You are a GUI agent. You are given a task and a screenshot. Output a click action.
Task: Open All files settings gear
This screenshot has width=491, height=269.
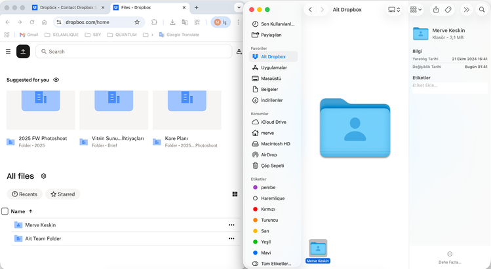(44, 176)
